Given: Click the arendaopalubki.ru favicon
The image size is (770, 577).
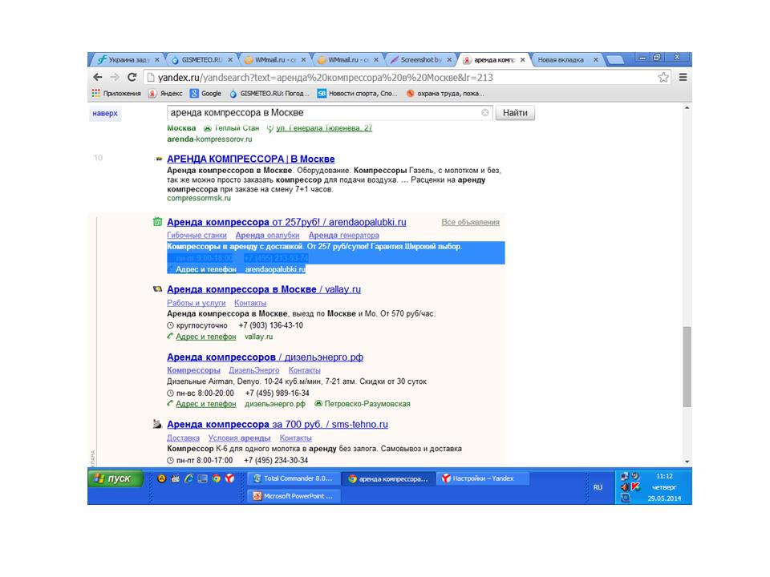Looking at the screenshot, I should click(157, 222).
